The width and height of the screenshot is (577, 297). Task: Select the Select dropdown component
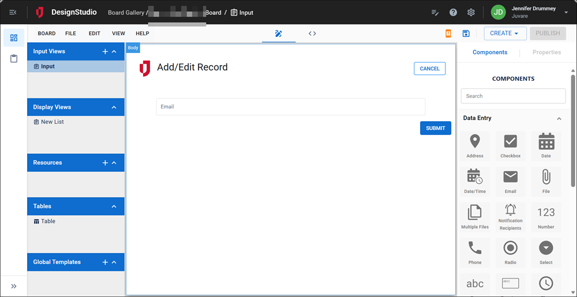tap(546, 253)
